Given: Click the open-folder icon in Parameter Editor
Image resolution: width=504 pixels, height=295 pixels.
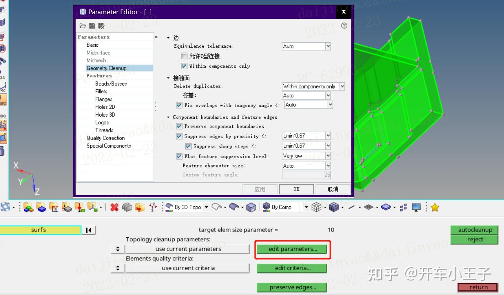Looking at the screenshot, I should click(83, 26).
